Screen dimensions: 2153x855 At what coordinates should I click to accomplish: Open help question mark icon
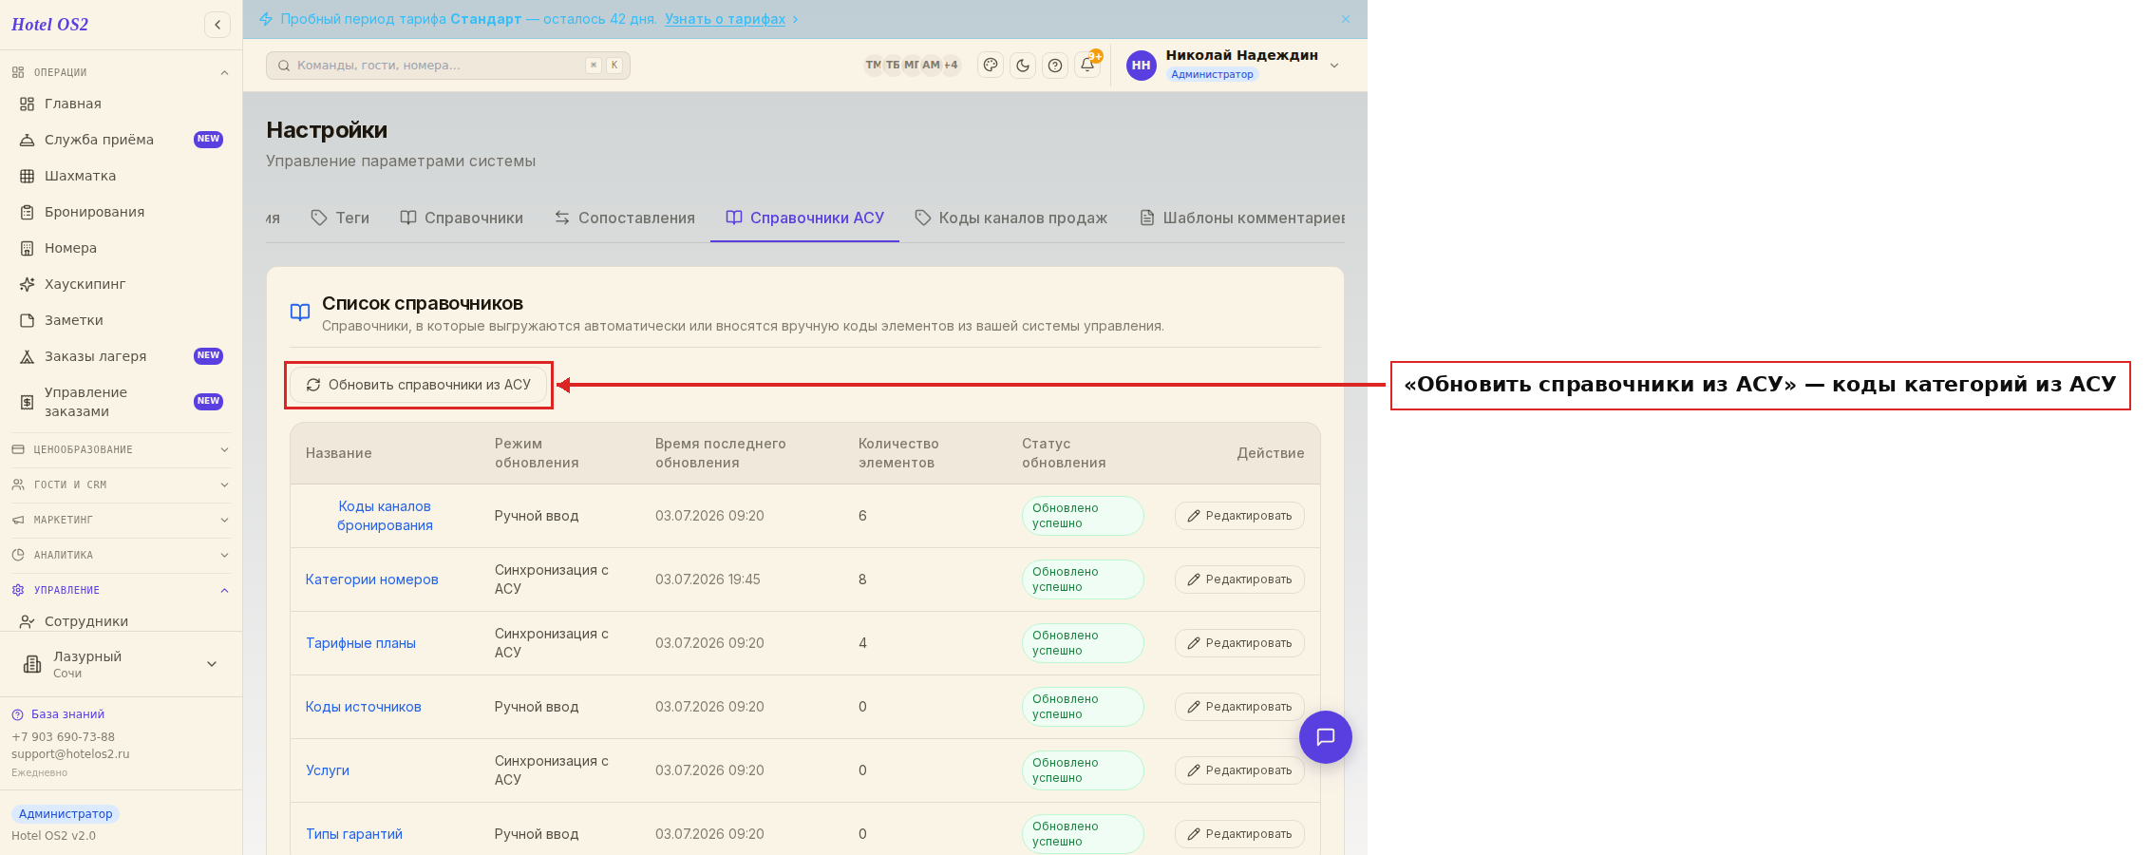1055,66
